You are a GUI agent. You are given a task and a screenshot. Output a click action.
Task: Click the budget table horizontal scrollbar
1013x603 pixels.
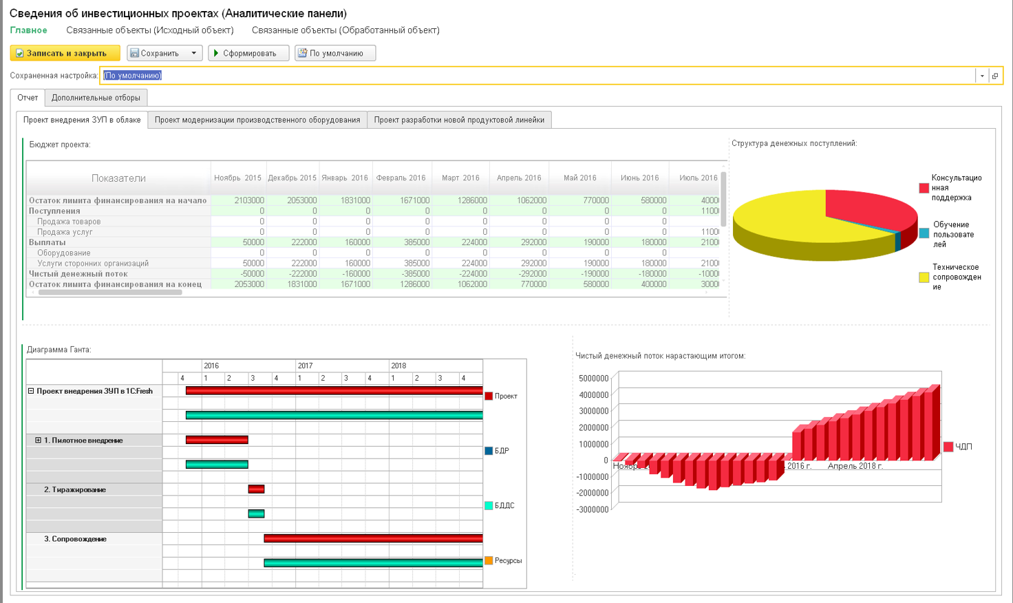110,293
